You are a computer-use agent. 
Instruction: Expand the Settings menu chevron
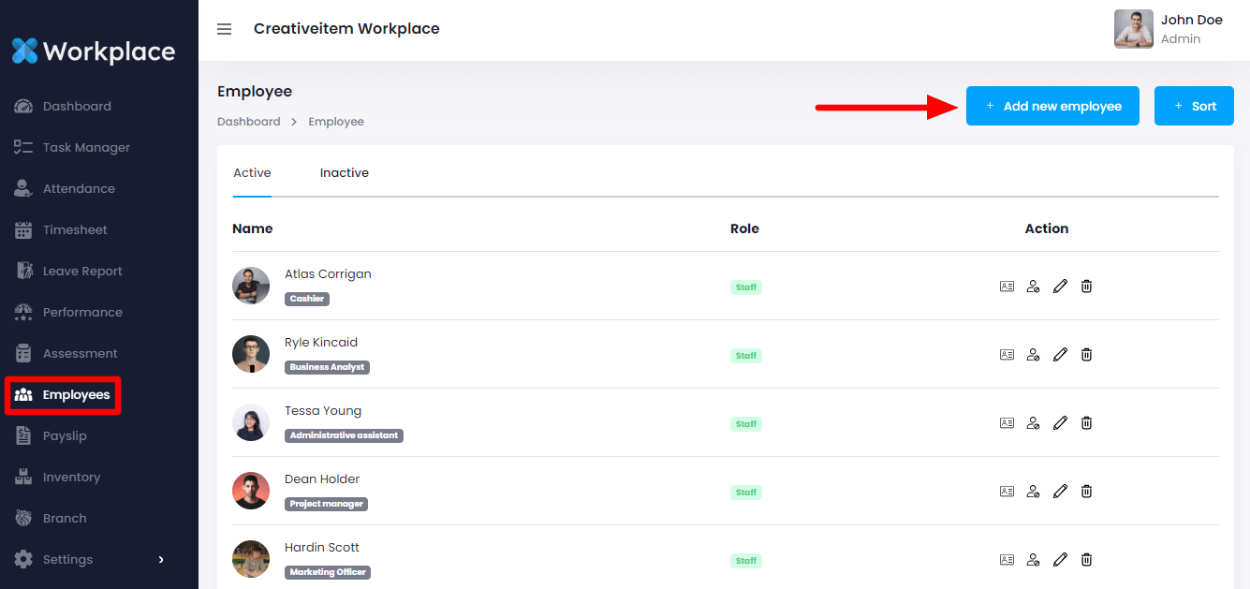pyautogui.click(x=161, y=560)
